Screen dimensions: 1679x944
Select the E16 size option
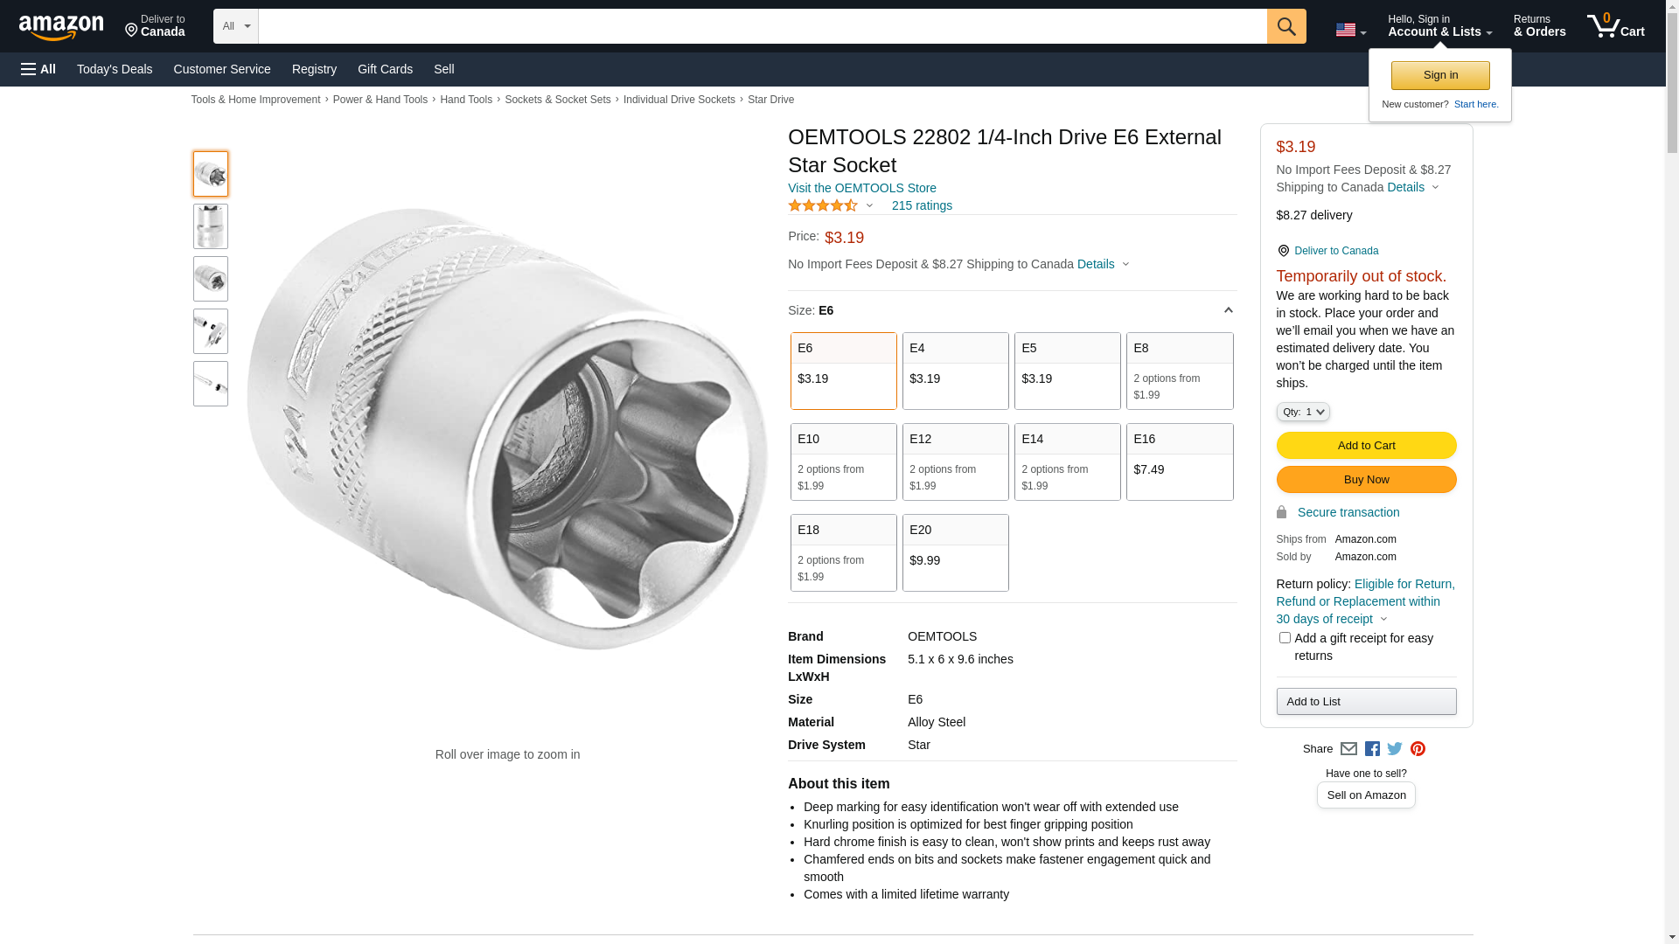[1179, 462]
